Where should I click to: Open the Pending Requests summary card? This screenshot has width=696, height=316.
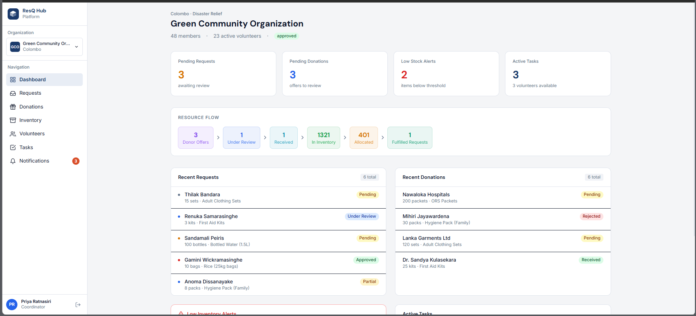[x=223, y=74]
